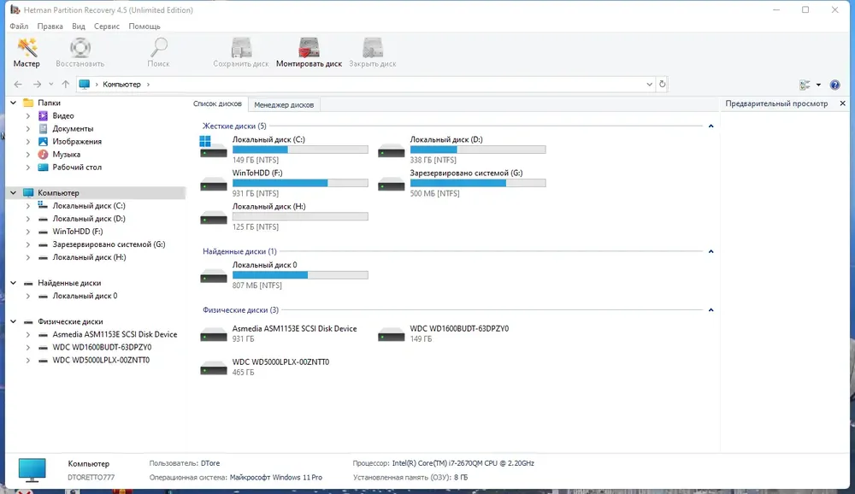Viewport: 855px width, 494px height.
Task: Select Локальный диск 0 in the tree
Action: (x=85, y=296)
